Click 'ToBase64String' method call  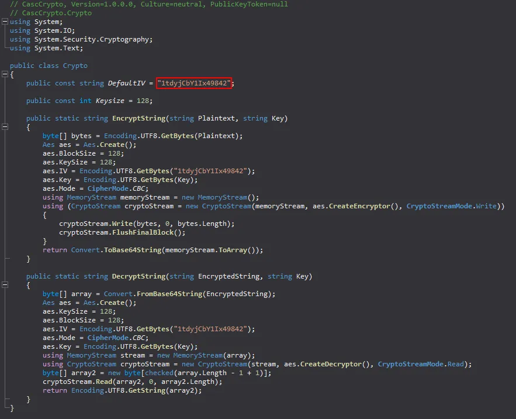coord(133,250)
